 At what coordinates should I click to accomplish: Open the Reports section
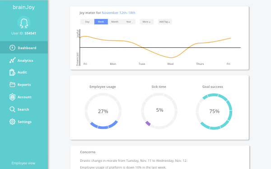[x=24, y=85]
